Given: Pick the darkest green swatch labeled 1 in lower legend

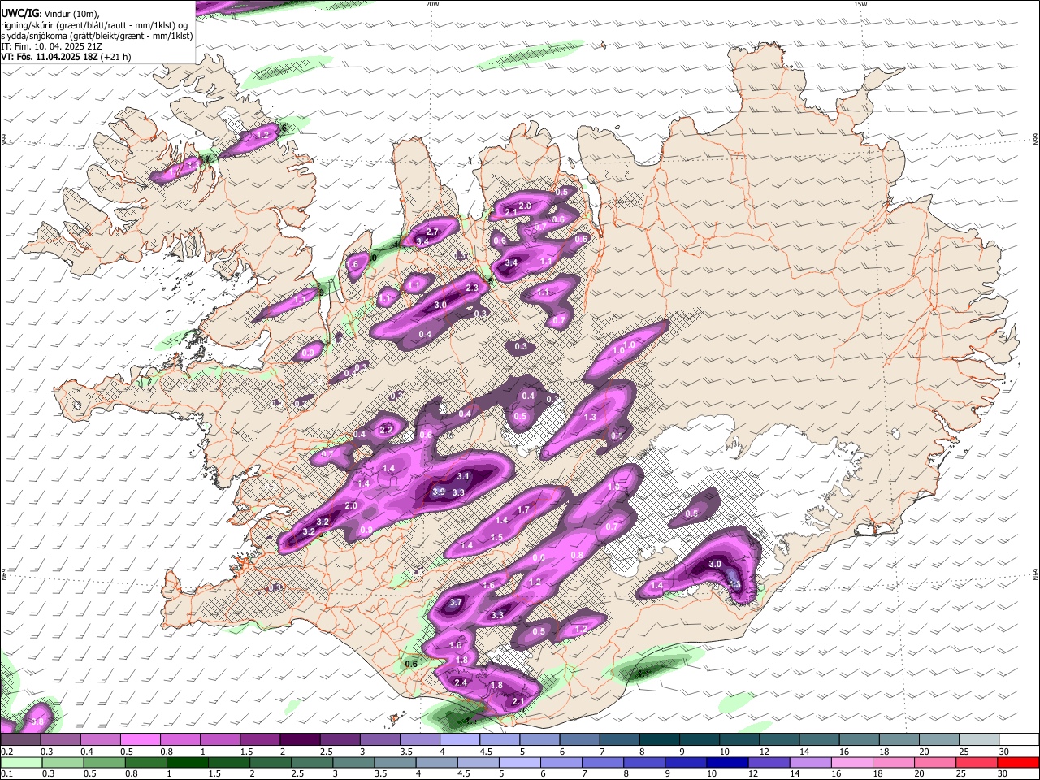Looking at the screenshot, I should click(x=187, y=763).
